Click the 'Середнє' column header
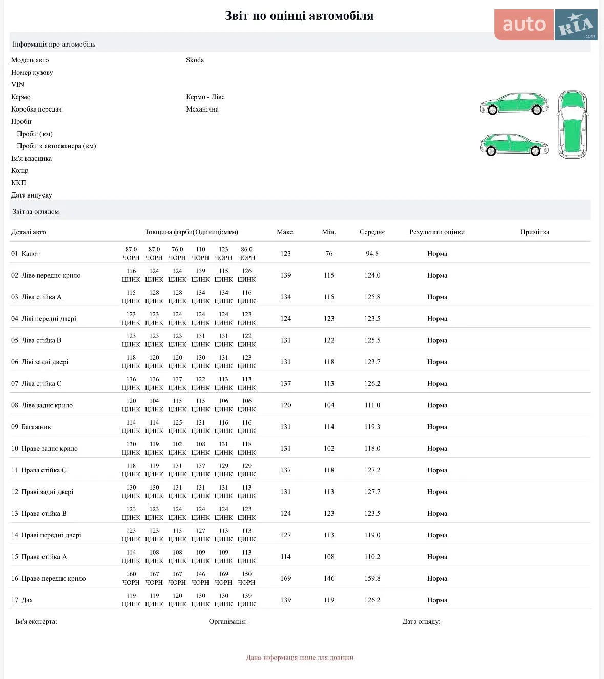This screenshot has height=679, width=604. (372, 232)
